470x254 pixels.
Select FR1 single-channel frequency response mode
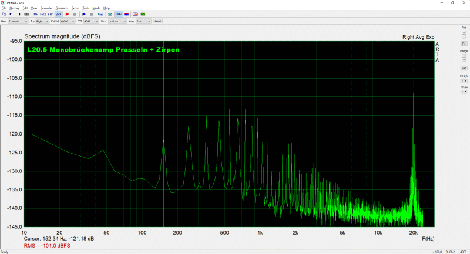(51, 13)
